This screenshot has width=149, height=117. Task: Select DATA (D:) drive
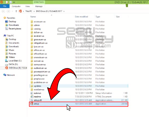pyautogui.click(x=13, y=64)
